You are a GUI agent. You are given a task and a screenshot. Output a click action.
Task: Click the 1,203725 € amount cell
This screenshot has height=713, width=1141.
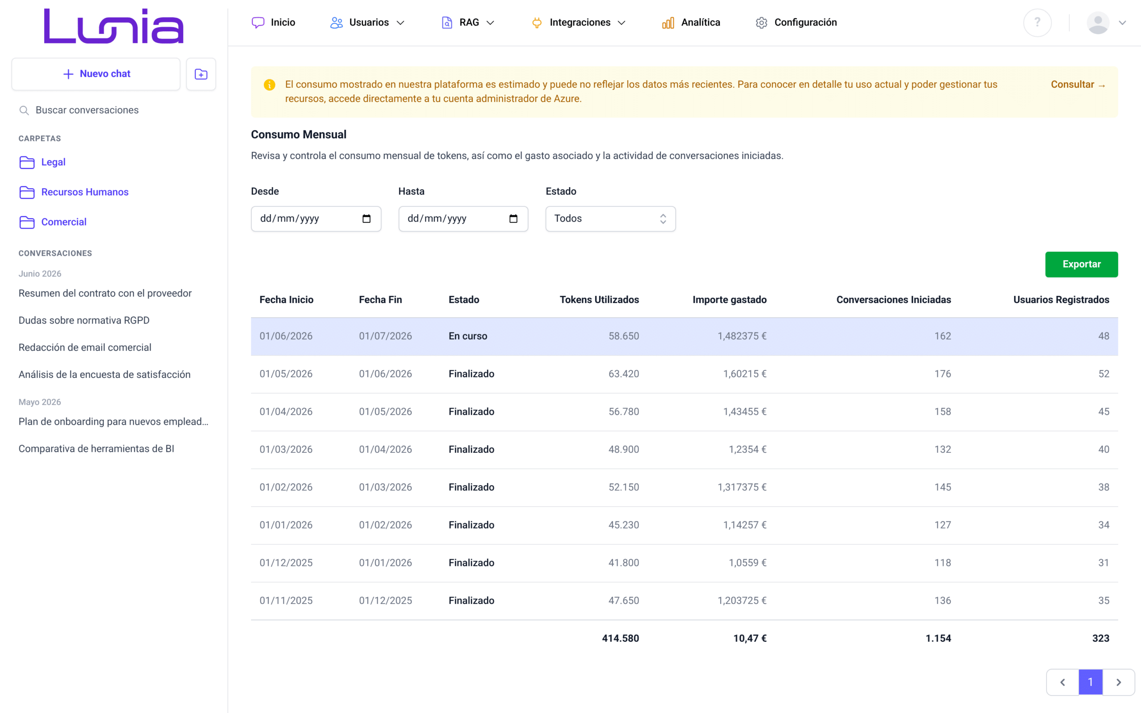[x=742, y=601]
